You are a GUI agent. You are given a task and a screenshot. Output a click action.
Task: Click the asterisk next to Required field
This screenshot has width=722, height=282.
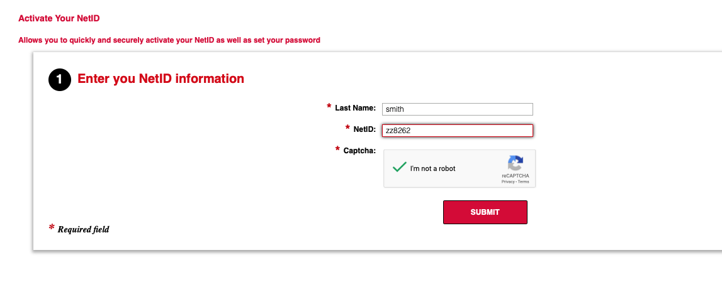pyautogui.click(x=52, y=228)
